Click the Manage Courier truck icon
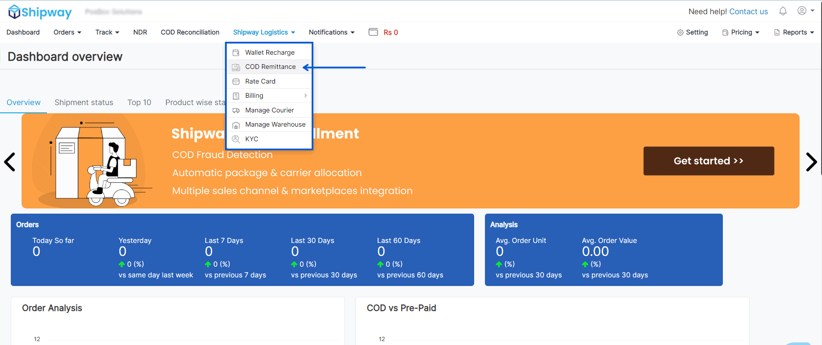Viewport: 822px width, 345px height. pyautogui.click(x=236, y=111)
